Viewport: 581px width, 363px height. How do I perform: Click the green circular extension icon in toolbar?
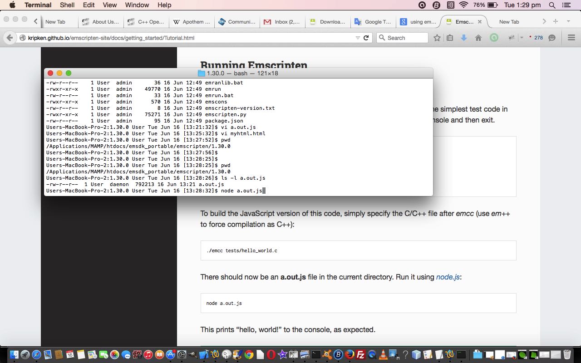click(494, 38)
